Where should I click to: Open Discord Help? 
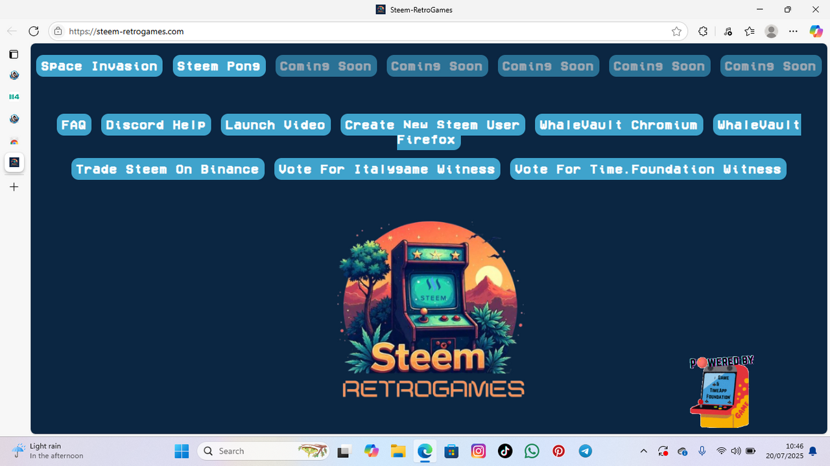tap(156, 125)
